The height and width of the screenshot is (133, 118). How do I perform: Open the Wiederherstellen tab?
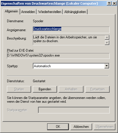pos(50,12)
